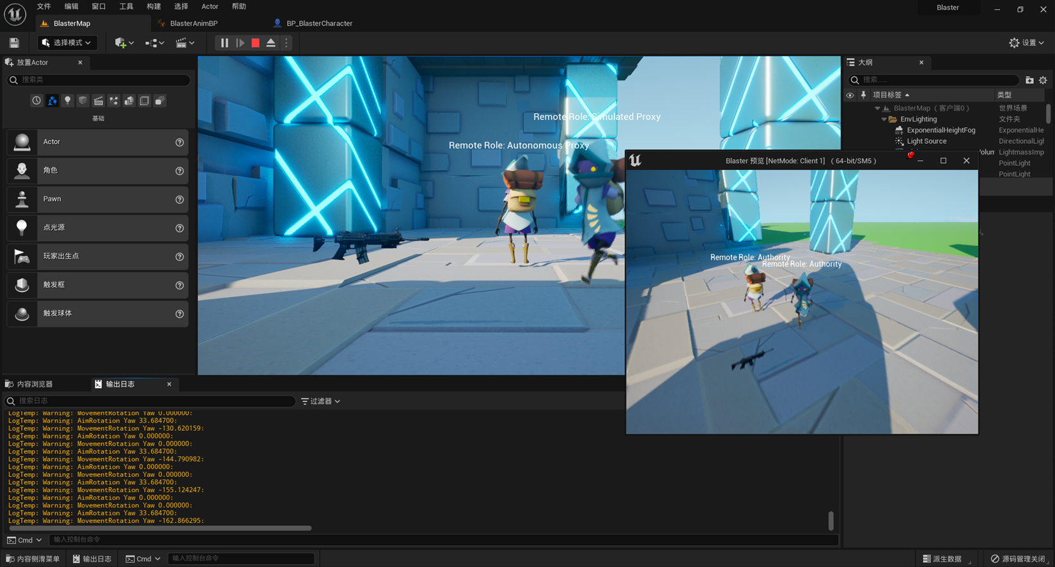Save the current level
Image resolution: width=1055 pixels, height=567 pixels.
14,43
